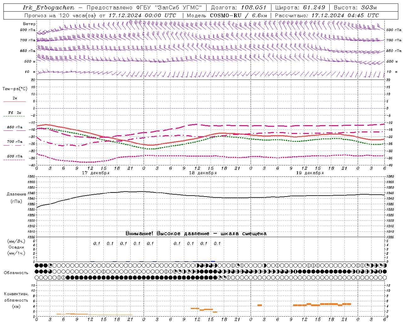The width and height of the screenshot is (403, 322).
Task: Select the elevation value 303м
Action: [369, 8]
